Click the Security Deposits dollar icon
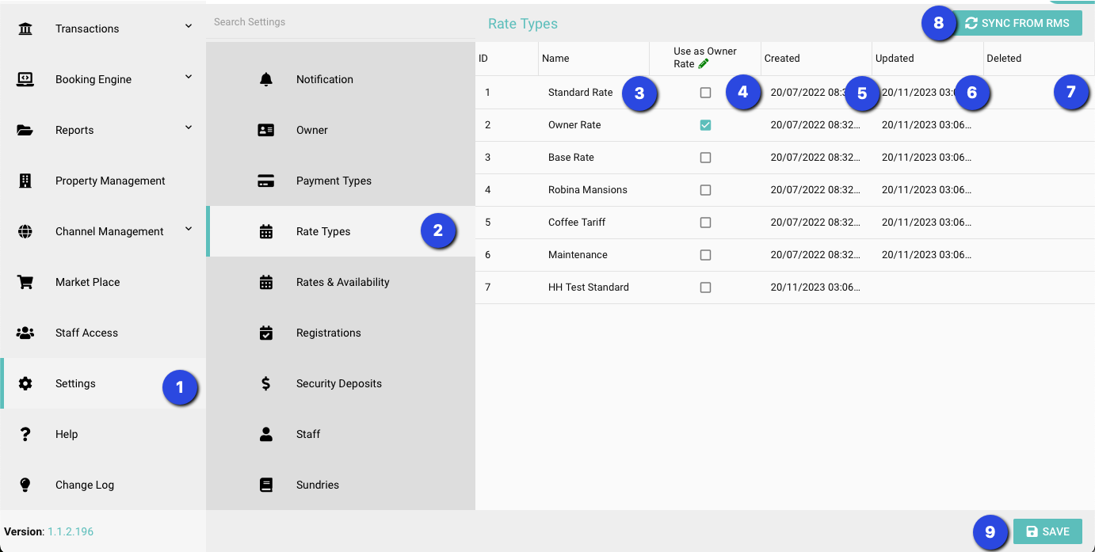Viewport: 1095px width, 552px height. pos(266,383)
